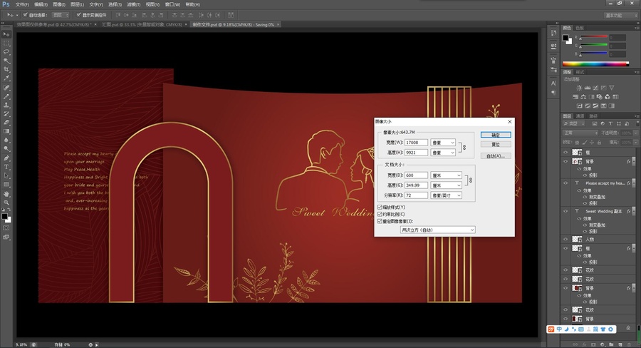Open document width unit dropdown
The image size is (641, 348).
click(447, 175)
